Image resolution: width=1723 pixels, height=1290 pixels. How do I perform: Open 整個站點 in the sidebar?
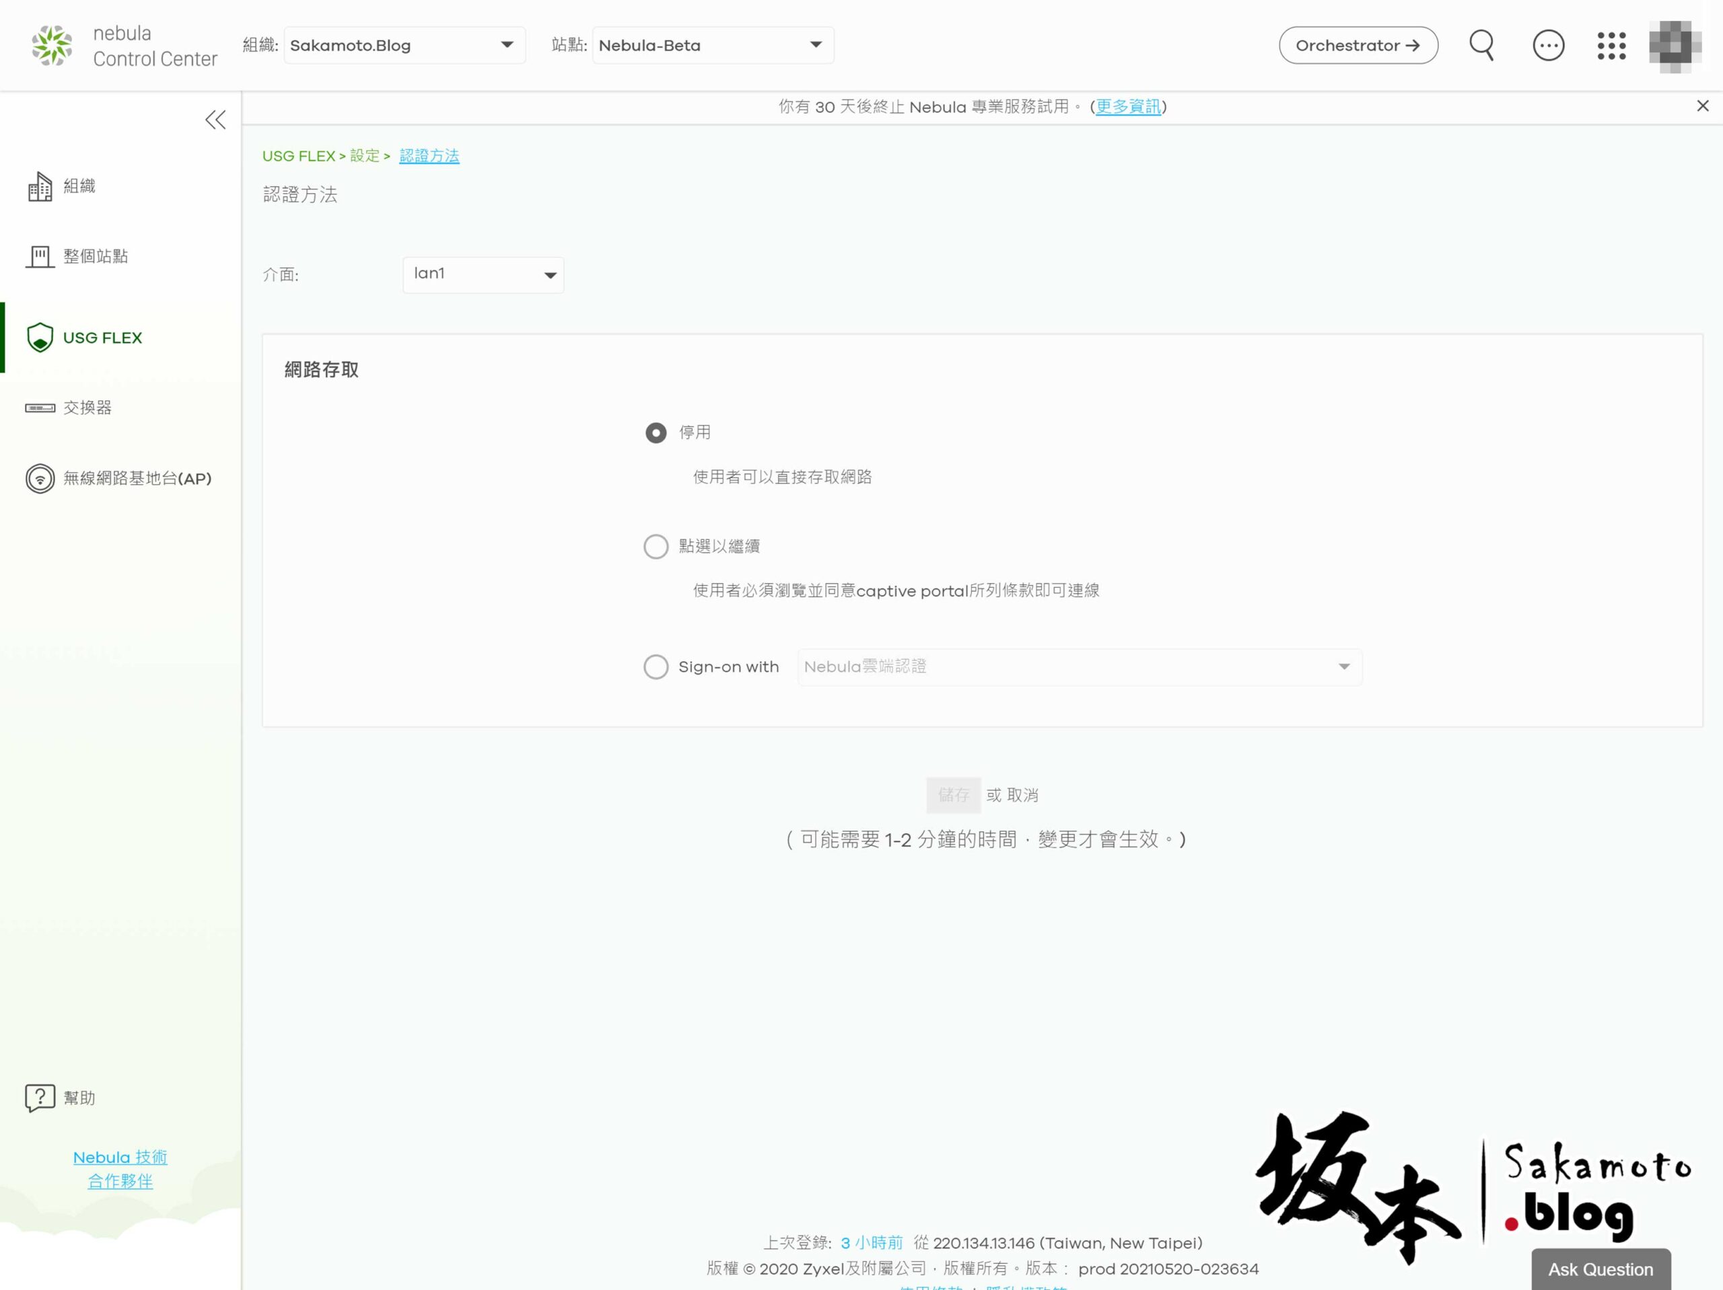coord(96,256)
